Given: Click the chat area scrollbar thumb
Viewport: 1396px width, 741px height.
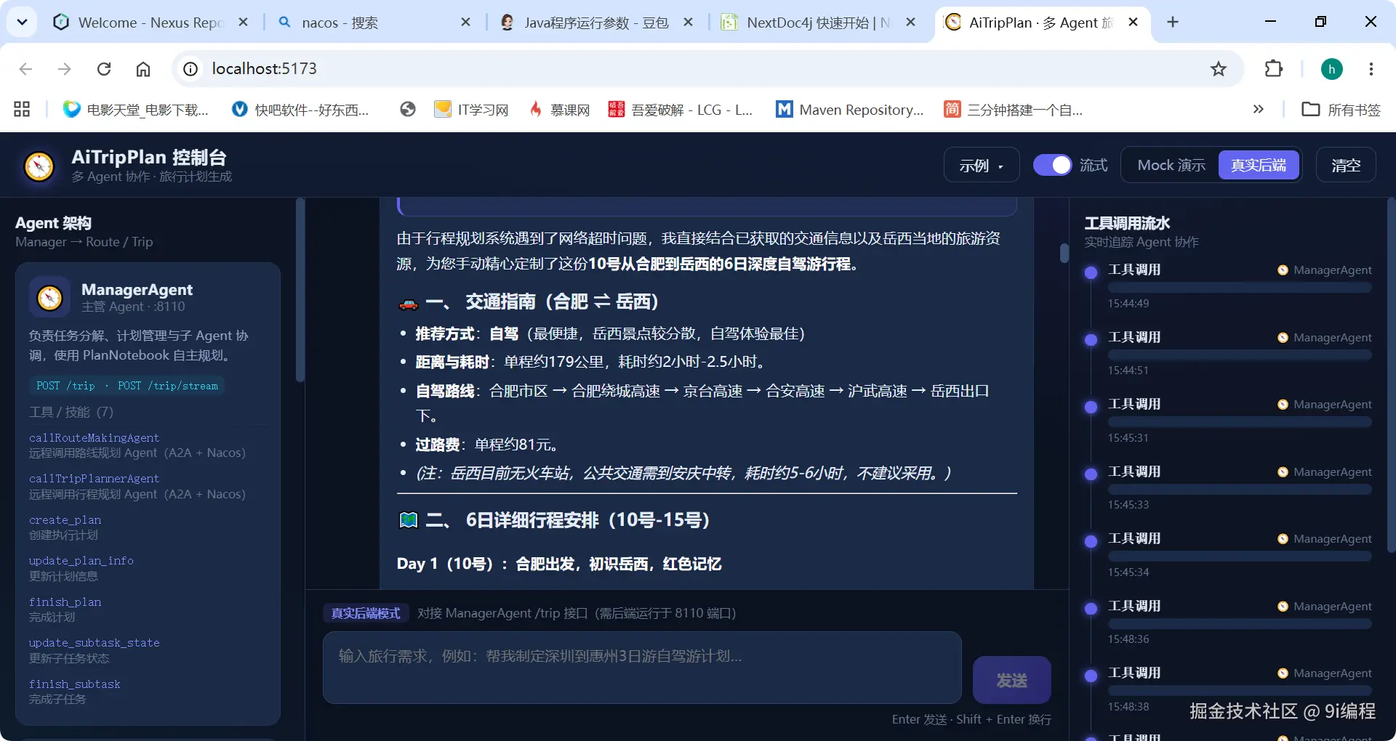Looking at the screenshot, I should [1064, 253].
